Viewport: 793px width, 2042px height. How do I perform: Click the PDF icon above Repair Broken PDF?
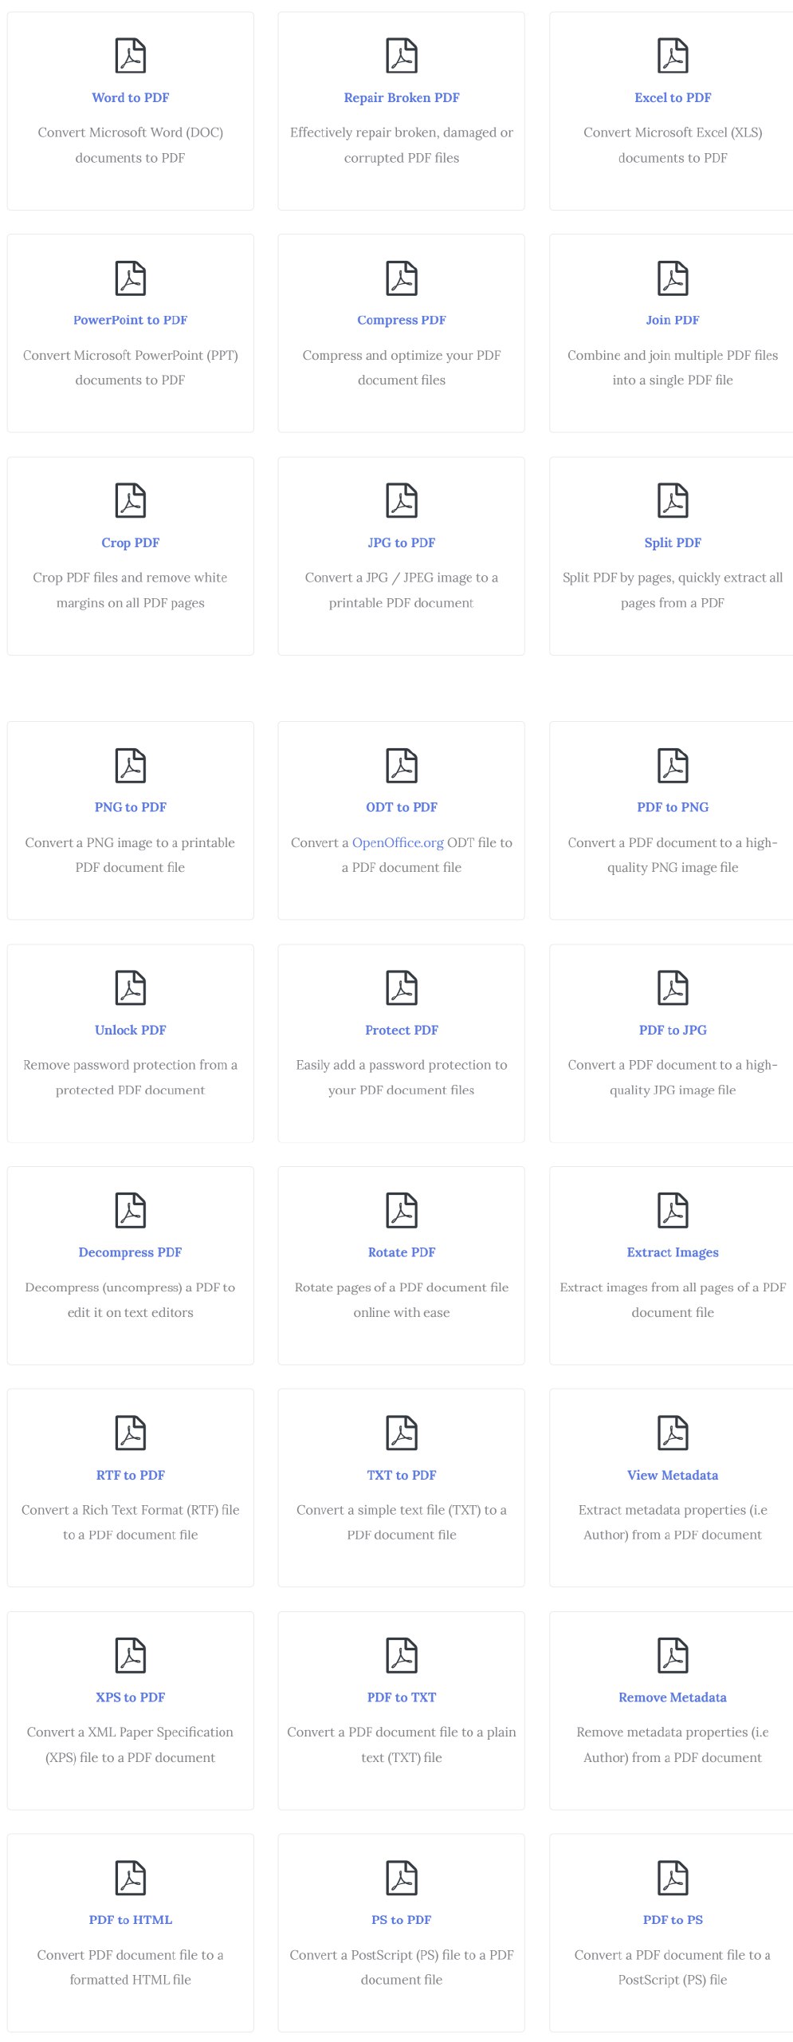click(402, 56)
